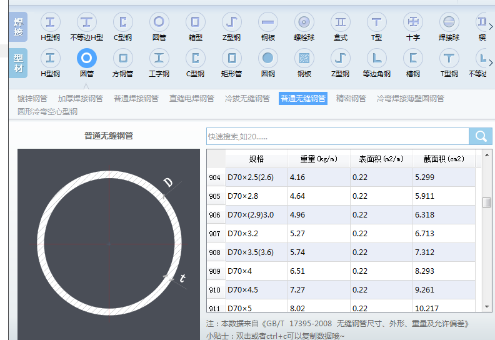Expand more welded types with right chevron
Viewport: 495px width, 340px height.
point(491,27)
